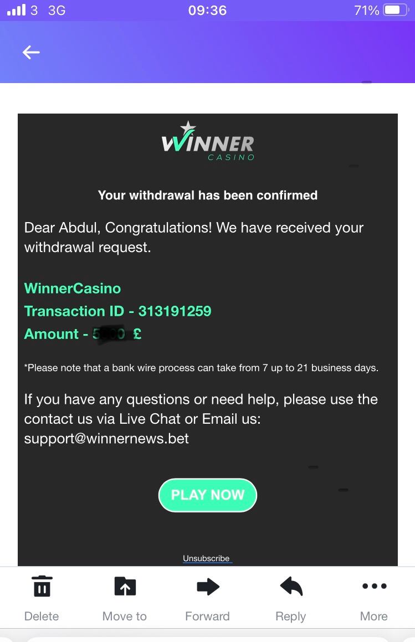The height and width of the screenshot is (642, 415).
Task: Open the More options three-dot menu
Action: 374,586
